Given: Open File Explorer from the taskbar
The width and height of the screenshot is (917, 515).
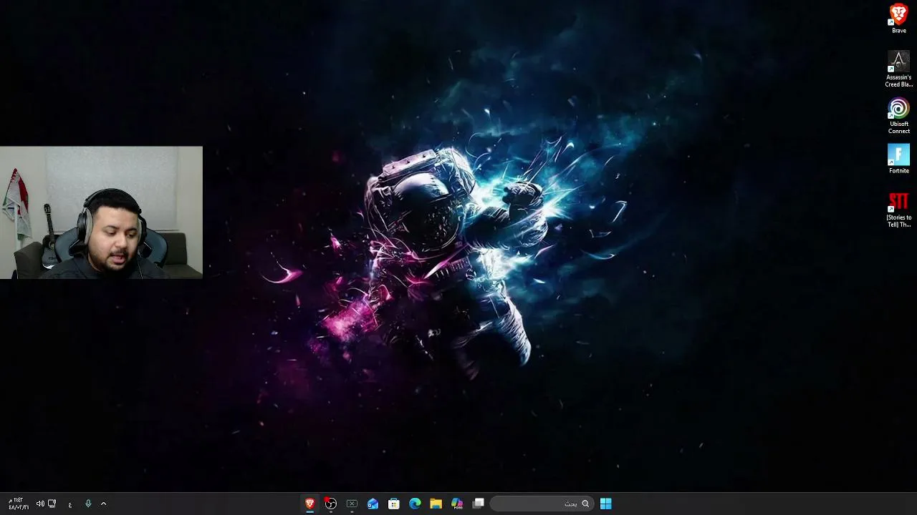Looking at the screenshot, I should 436,504.
